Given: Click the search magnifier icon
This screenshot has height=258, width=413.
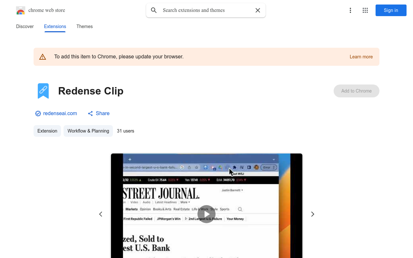Looking at the screenshot, I should [154, 10].
